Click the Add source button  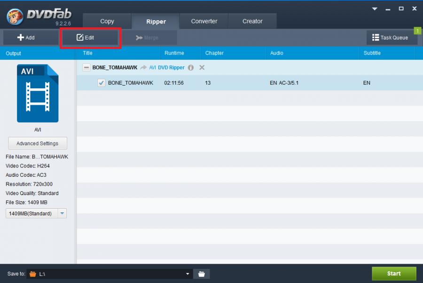coord(26,38)
